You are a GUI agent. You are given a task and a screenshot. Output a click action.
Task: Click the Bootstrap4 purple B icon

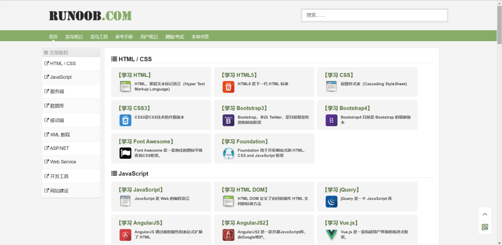tap(331, 120)
